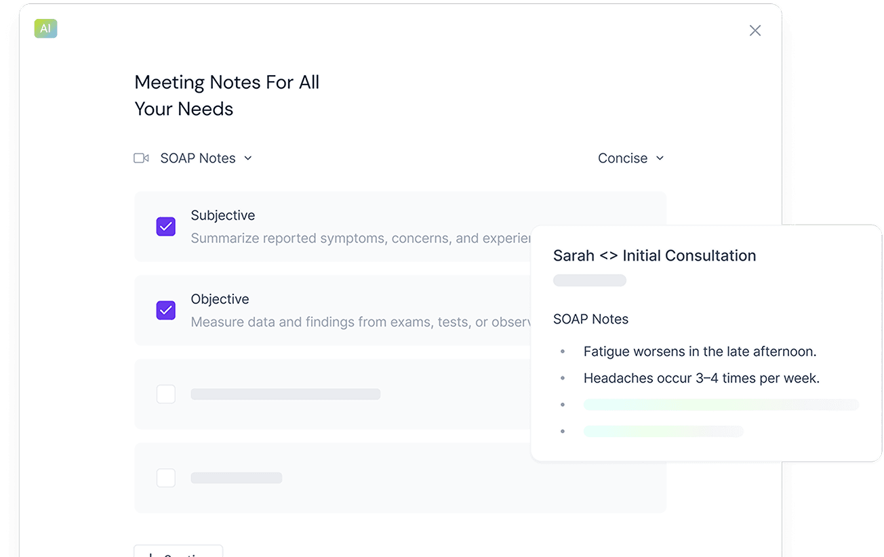Click the 'Meeting Notes For All Your Needs' heading
The image size is (884, 557).
(227, 95)
